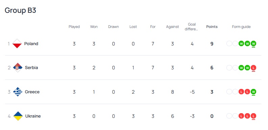Click Greece's first red L form badge

tap(241, 92)
